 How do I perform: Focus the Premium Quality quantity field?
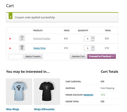(87, 39)
